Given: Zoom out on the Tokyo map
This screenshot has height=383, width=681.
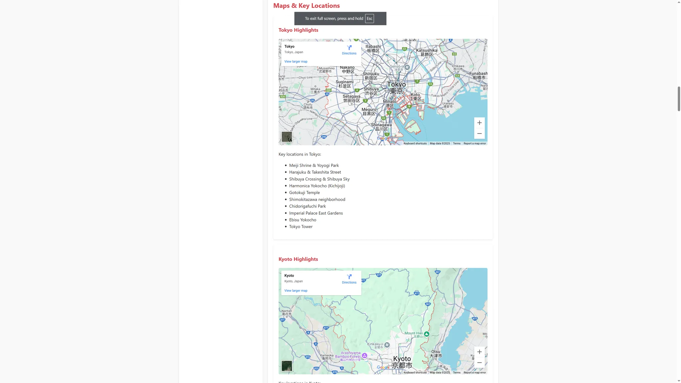Looking at the screenshot, I should pyautogui.click(x=479, y=134).
